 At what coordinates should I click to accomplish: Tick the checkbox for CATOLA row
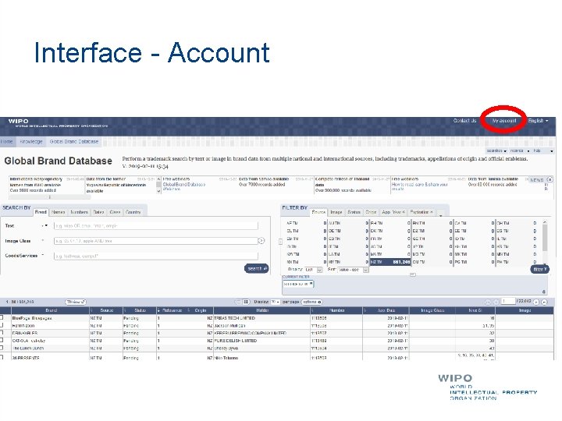[x=2, y=341]
